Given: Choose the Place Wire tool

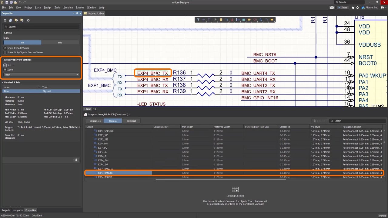Looking at the screenshot, I should (x=226, y=20).
